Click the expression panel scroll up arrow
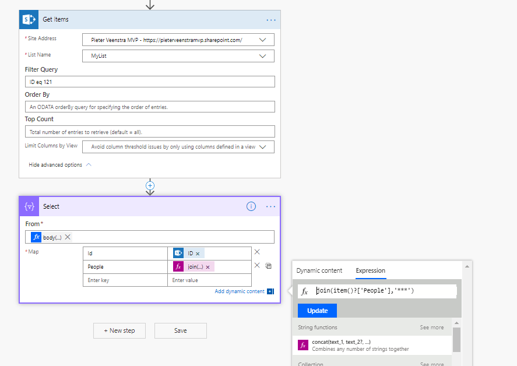The width and height of the screenshot is (517, 366). (x=467, y=266)
